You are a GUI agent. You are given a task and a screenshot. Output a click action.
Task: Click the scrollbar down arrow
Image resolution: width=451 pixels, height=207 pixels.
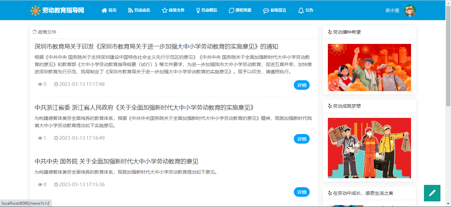click(448, 204)
